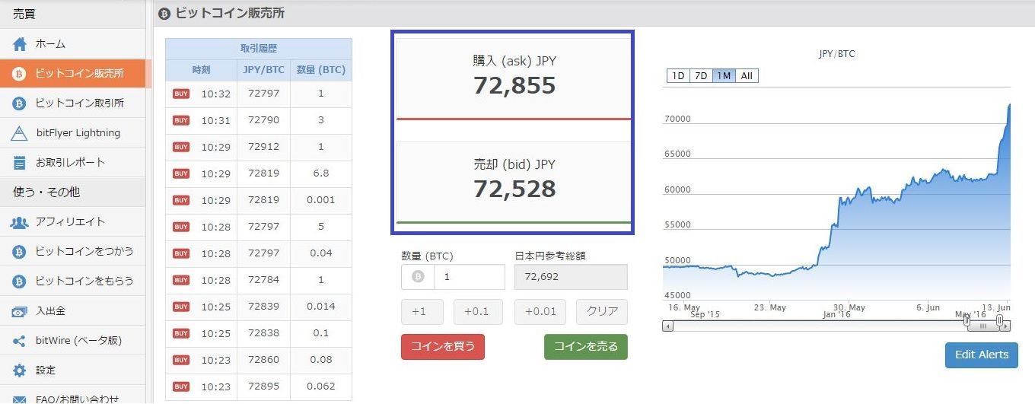The height and width of the screenshot is (404, 1035).
Task: Click the bitcoin icon beside ビットコインをもらう
Action: pyautogui.click(x=20, y=282)
